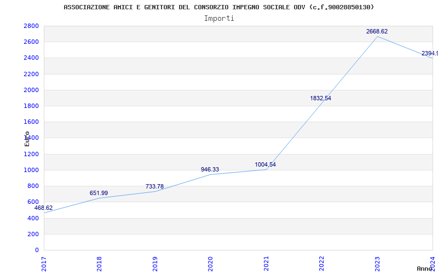This screenshot has height=274, width=438.
Task: Click the 1004.54 value label
Action: click(265, 165)
